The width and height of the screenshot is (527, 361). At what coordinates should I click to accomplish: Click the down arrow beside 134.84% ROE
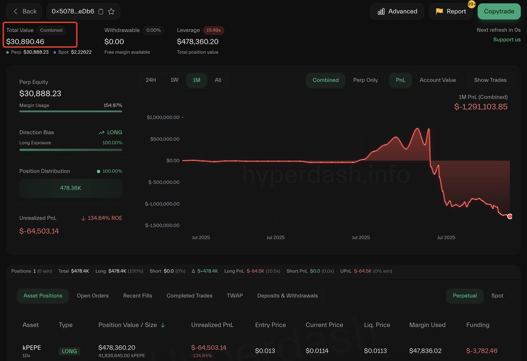83,218
